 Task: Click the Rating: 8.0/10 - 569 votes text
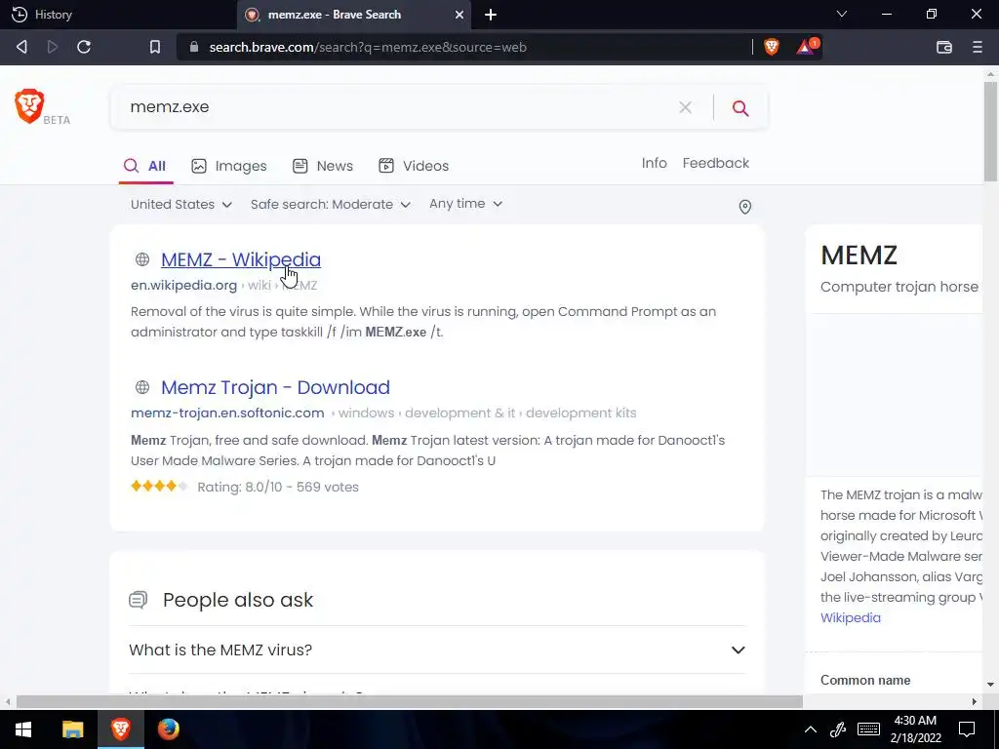point(278,488)
